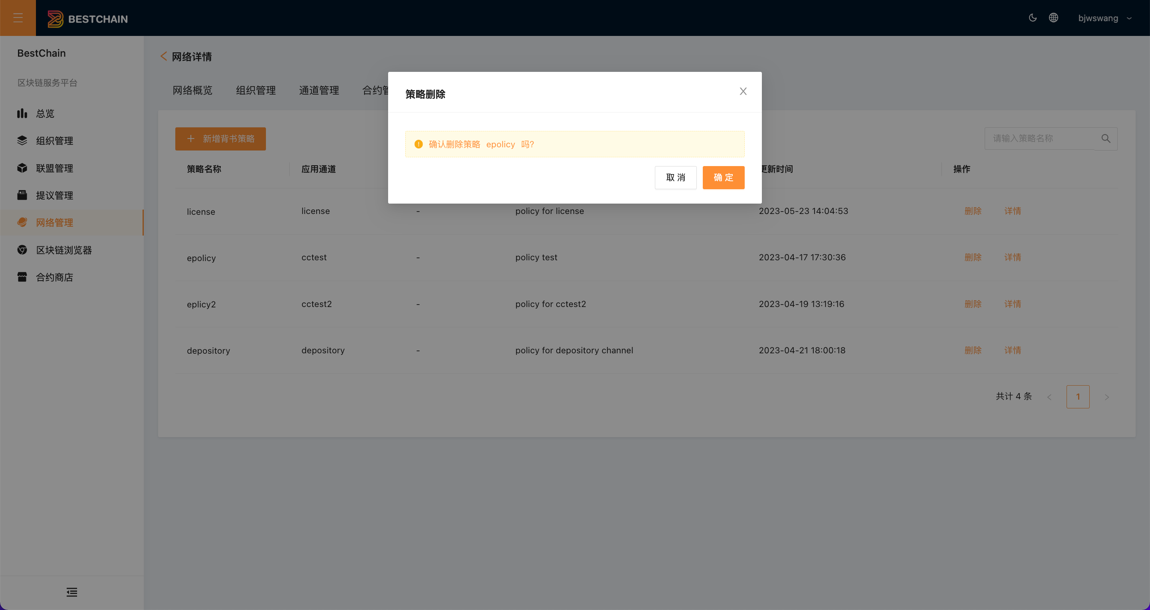Open 合约商店 in the sidebar
The height and width of the screenshot is (610, 1150).
(71, 277)
